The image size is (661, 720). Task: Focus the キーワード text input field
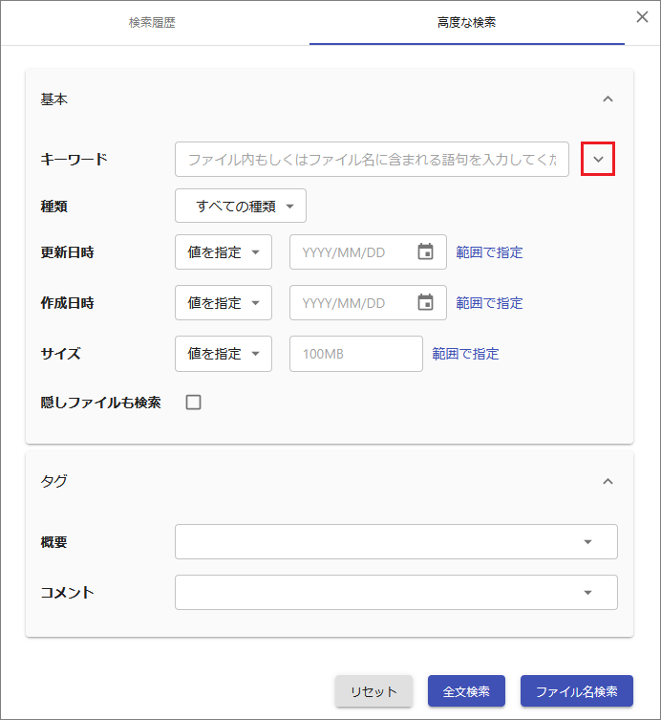point(372,160)
